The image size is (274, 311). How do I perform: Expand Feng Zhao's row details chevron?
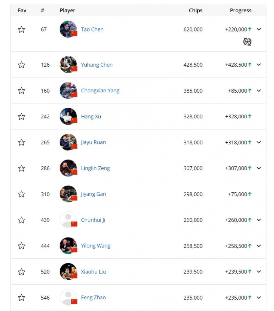click(259, 298)
